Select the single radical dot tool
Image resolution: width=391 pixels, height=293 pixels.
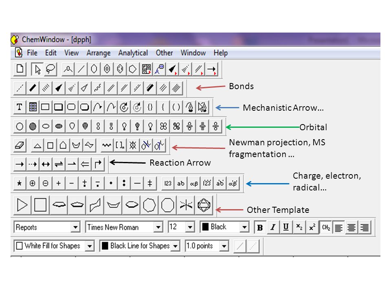[111, 184]
